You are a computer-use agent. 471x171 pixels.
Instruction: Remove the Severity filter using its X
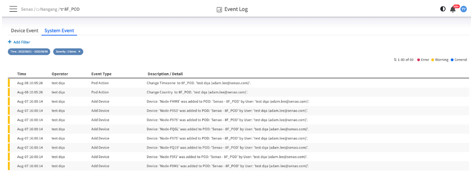(79, 52)
